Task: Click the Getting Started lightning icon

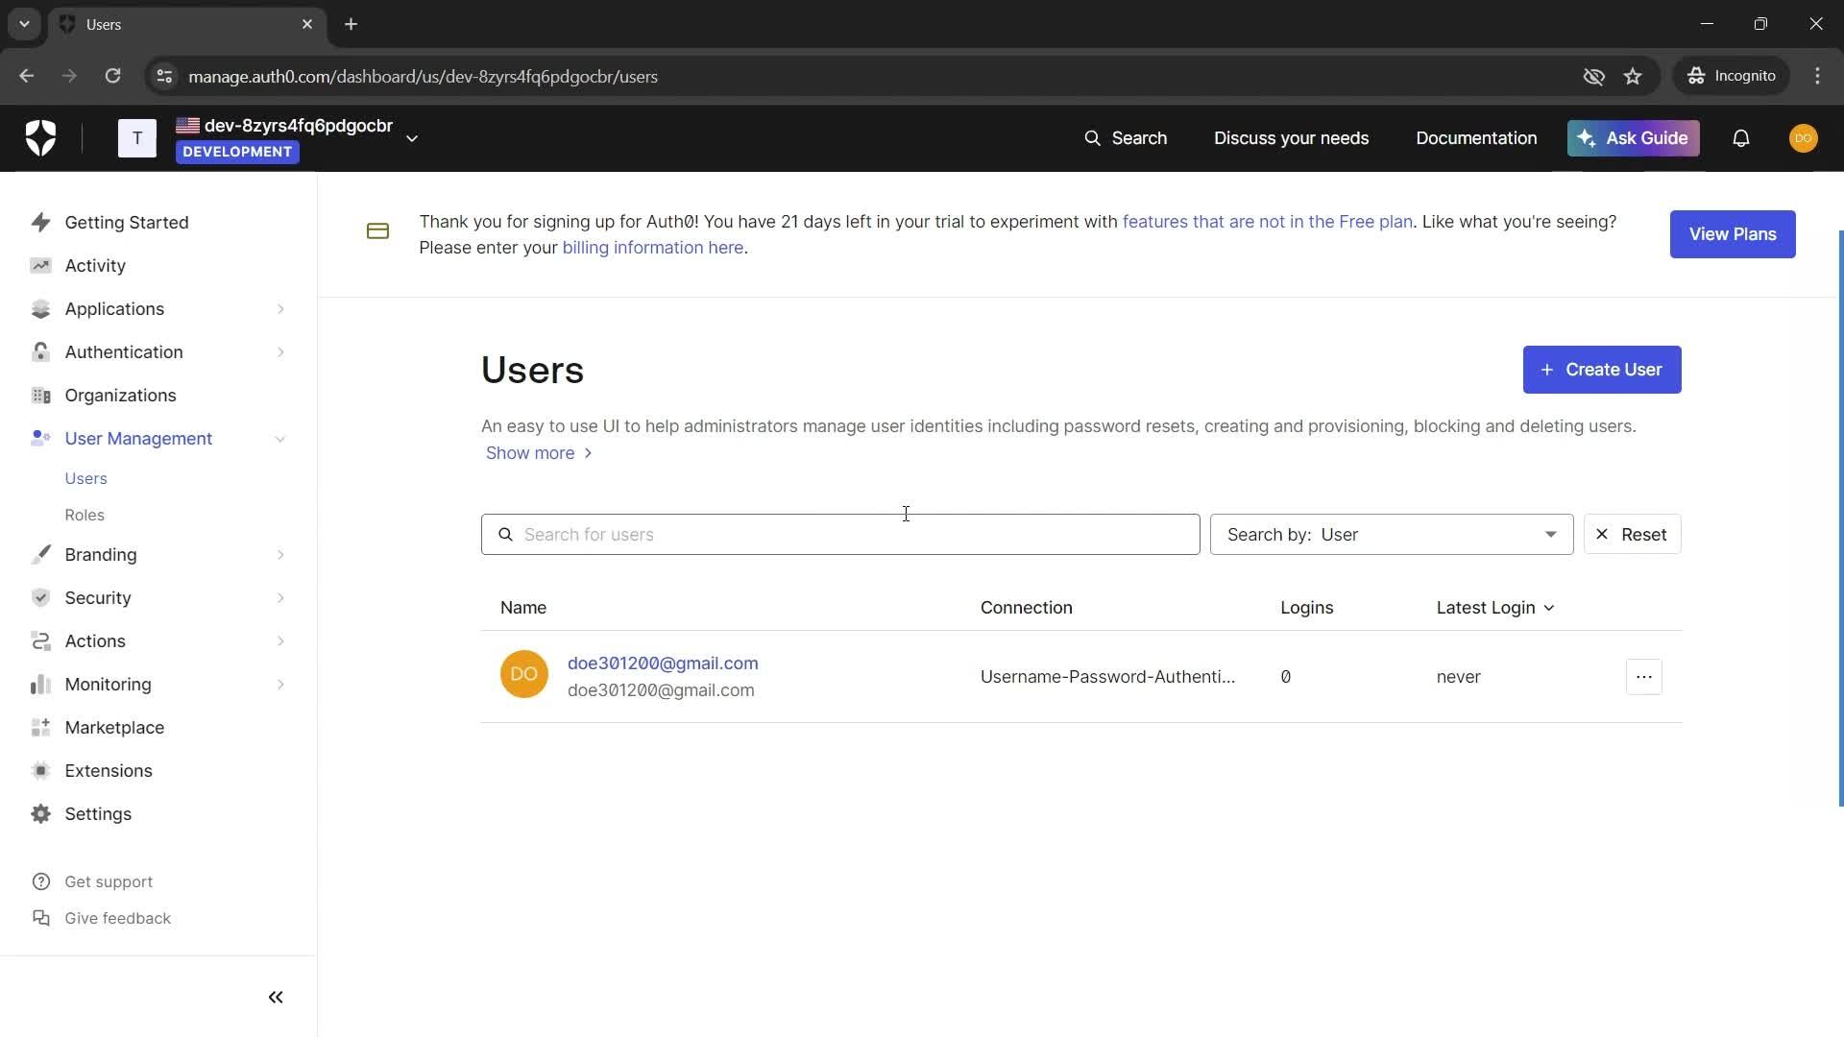Action: click(40, 222)
